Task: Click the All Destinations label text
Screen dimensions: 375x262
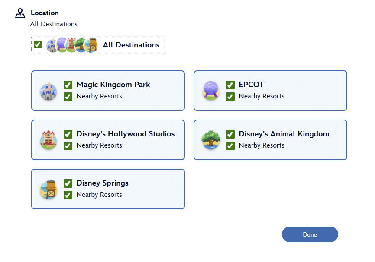Action: pos(131,45)
